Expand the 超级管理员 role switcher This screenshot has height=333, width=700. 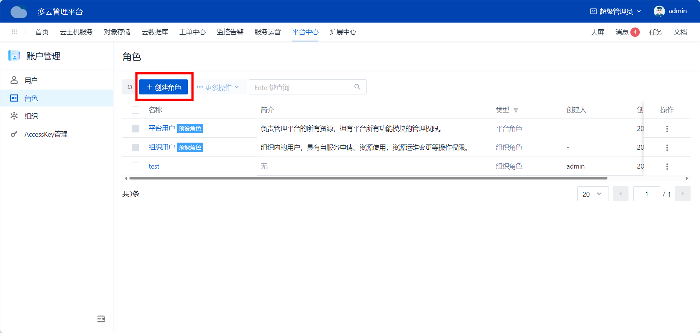pyautogui.click(x=615, y=11)
